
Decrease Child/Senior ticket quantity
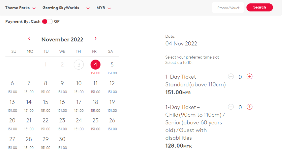231,107
